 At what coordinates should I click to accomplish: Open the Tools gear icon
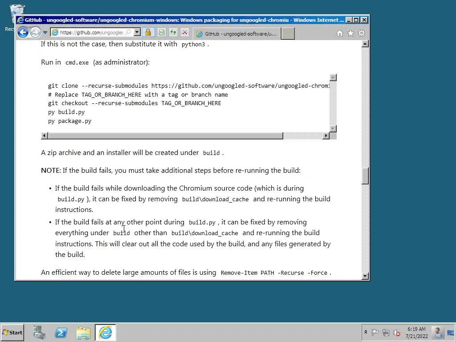[362, 33]
